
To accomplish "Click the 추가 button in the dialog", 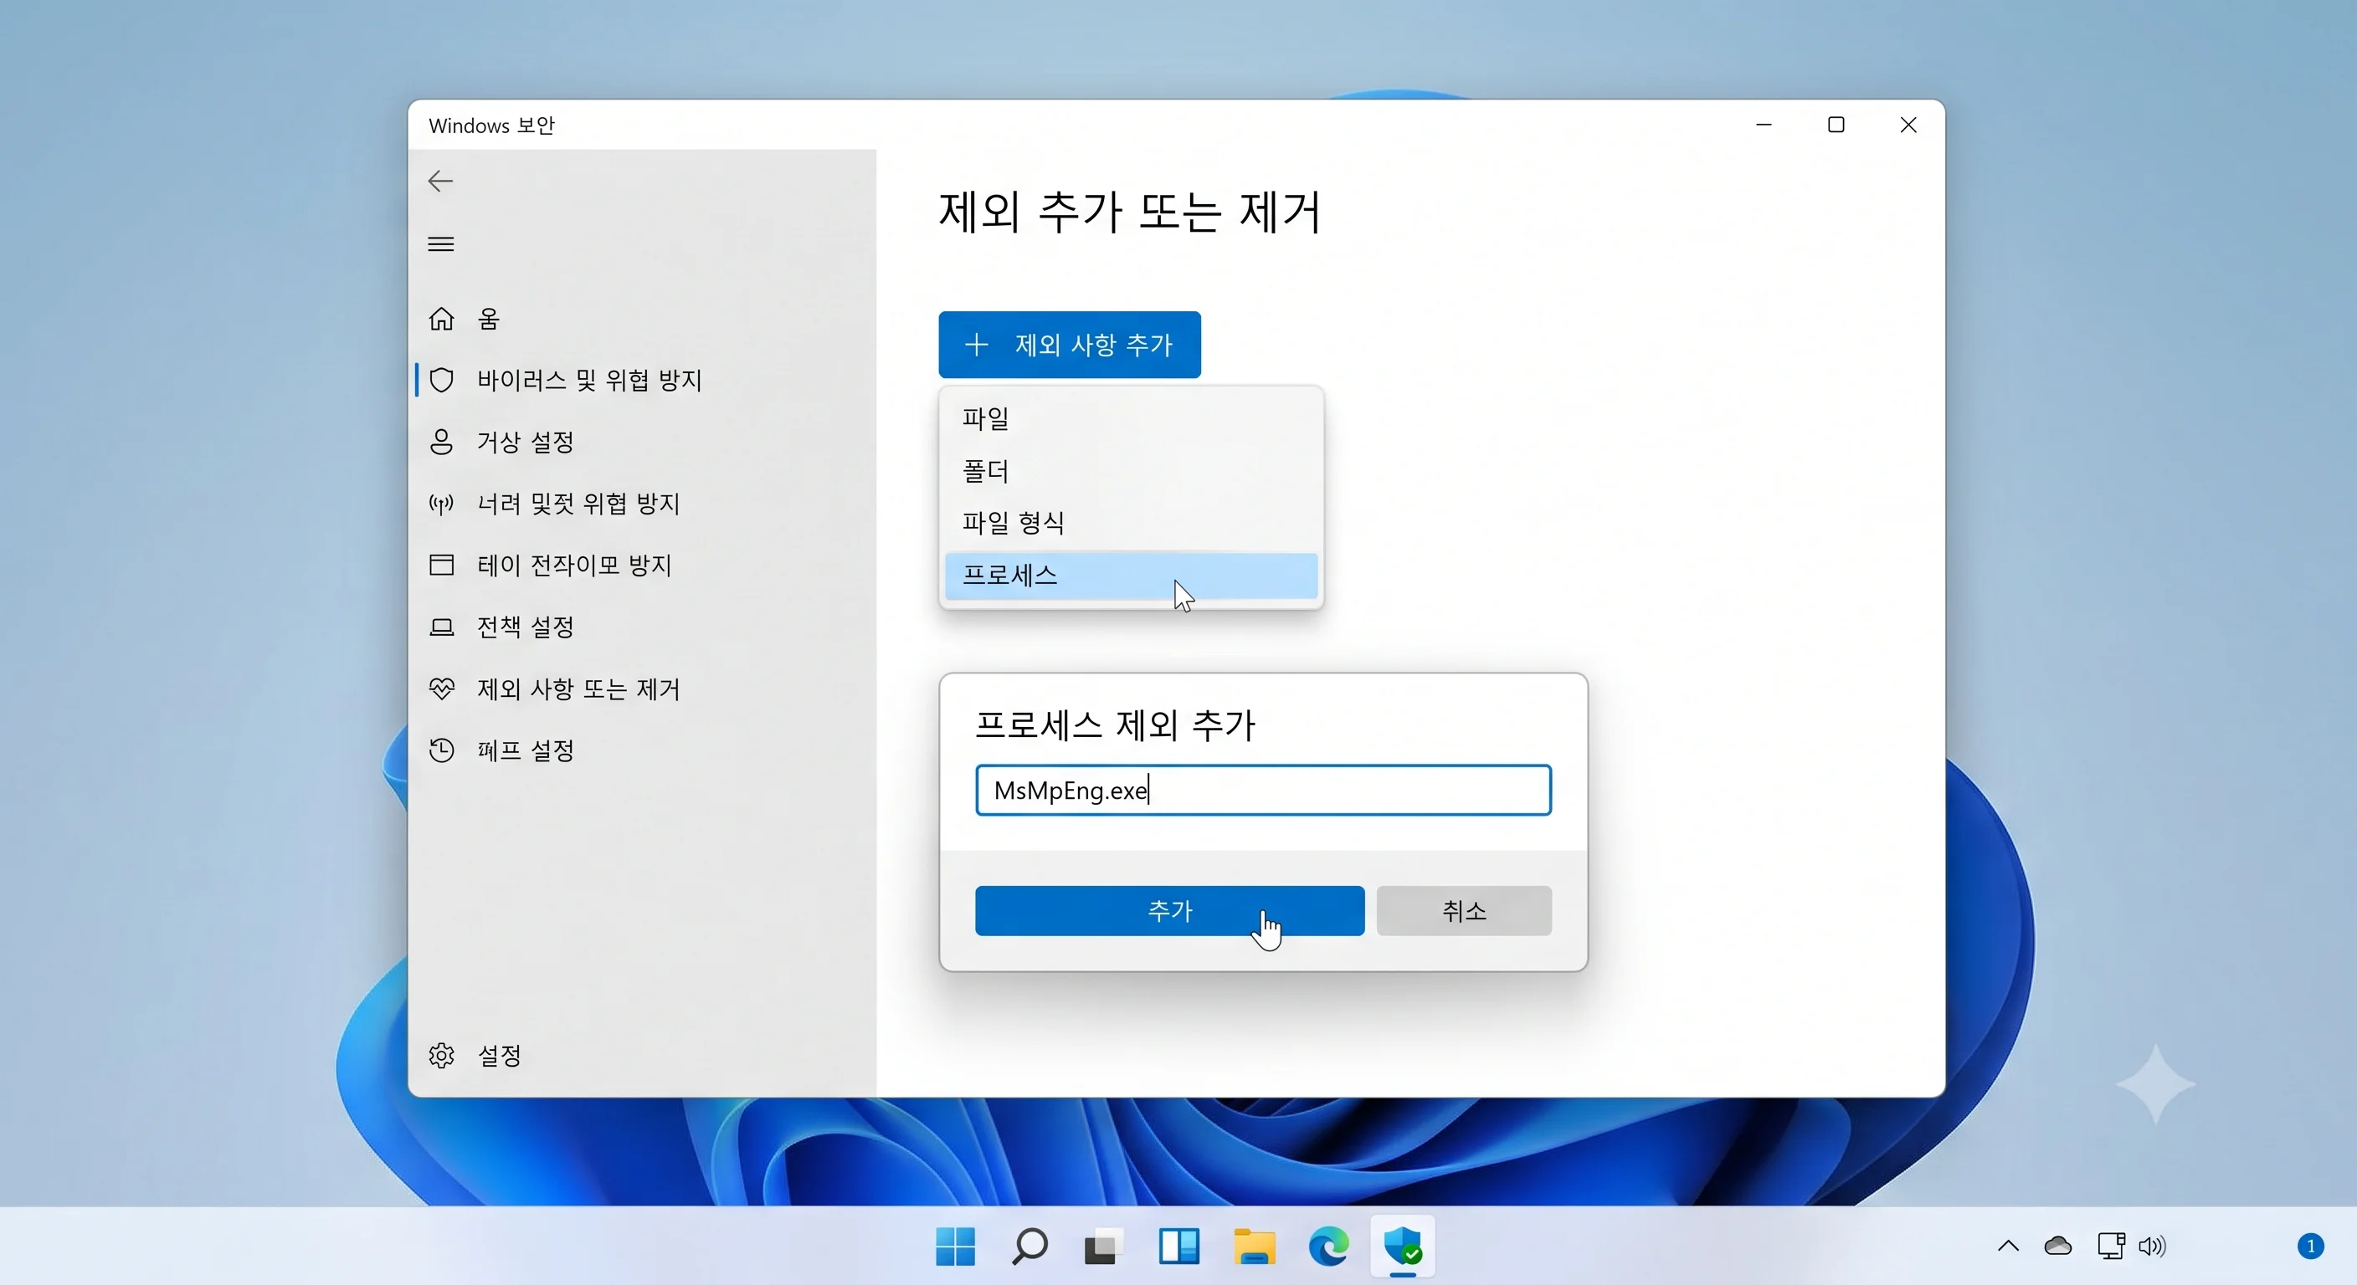I will [x=1169, y=911].
